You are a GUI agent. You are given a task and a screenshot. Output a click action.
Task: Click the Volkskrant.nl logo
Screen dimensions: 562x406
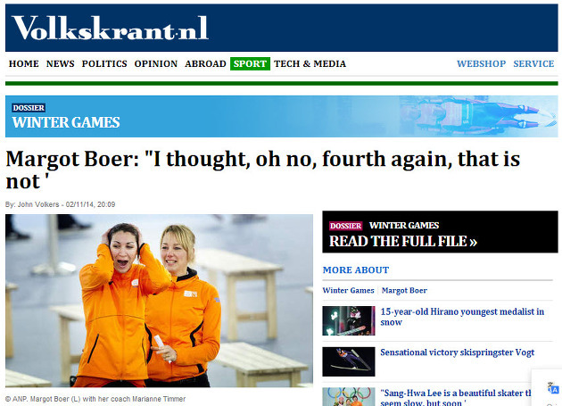click(110, 28)
